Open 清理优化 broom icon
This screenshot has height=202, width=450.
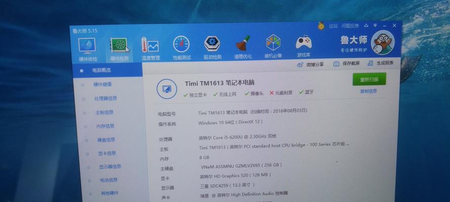[x=243, y=43]
